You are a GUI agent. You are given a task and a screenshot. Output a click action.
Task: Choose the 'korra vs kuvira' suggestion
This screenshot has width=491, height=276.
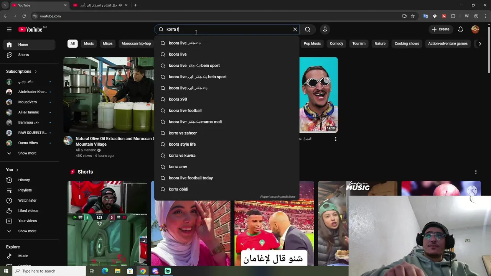(227, 156)
